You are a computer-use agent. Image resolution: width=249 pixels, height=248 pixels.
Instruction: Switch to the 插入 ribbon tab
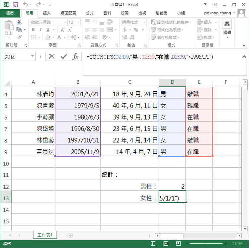[x=47, y=13]
